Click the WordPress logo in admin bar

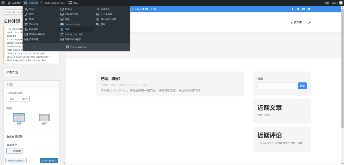(3, 3)
